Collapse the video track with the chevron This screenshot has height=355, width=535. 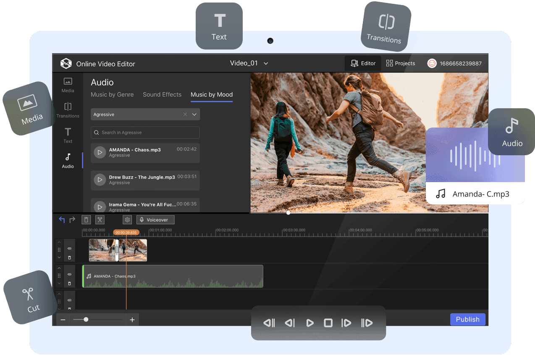(59, 257)
